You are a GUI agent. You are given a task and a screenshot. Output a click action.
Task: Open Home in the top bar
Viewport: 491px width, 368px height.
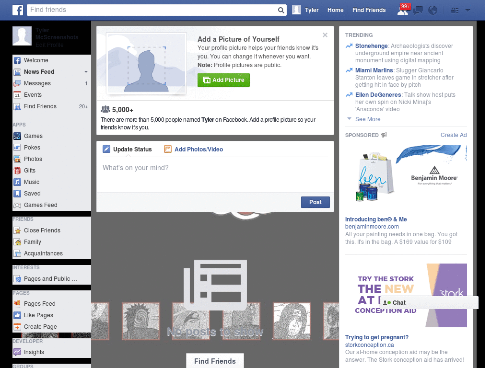335,10
